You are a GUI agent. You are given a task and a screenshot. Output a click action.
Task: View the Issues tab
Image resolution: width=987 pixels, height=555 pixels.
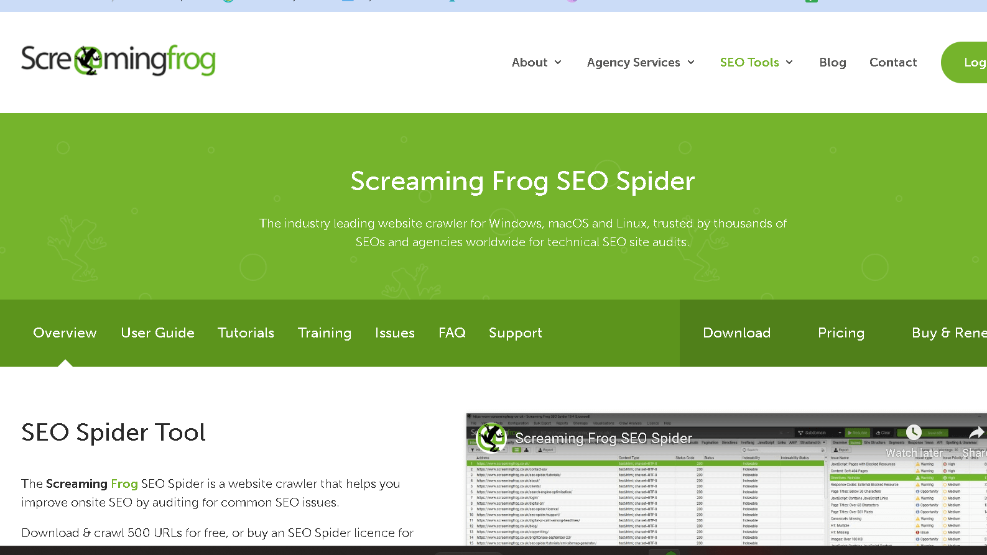pos(395,333)
